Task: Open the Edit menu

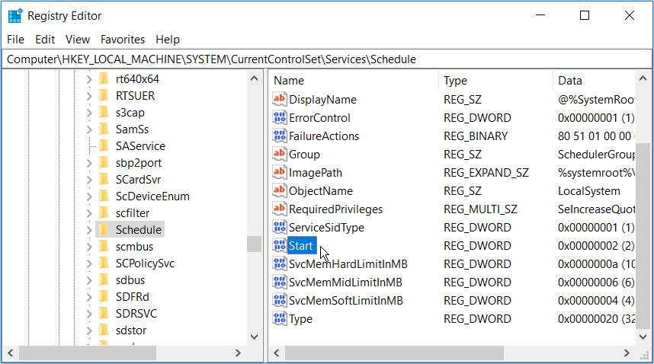Action: pos(45,40)
